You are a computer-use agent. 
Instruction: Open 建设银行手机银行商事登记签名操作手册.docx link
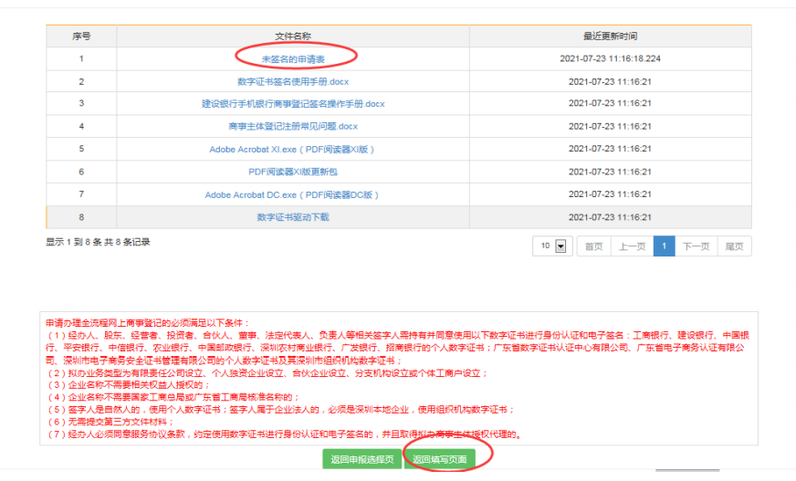[293, 104]
